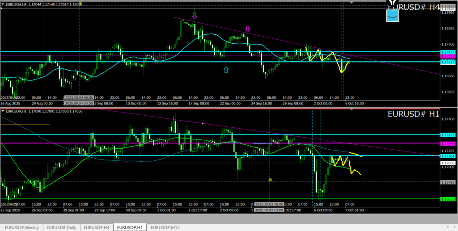Switch to the EURUSD#,M15 chart tab
Viewport: 458px width, 231px height.
165,227
